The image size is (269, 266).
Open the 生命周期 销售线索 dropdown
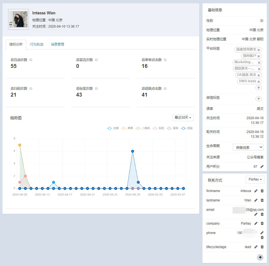[248, 147]
